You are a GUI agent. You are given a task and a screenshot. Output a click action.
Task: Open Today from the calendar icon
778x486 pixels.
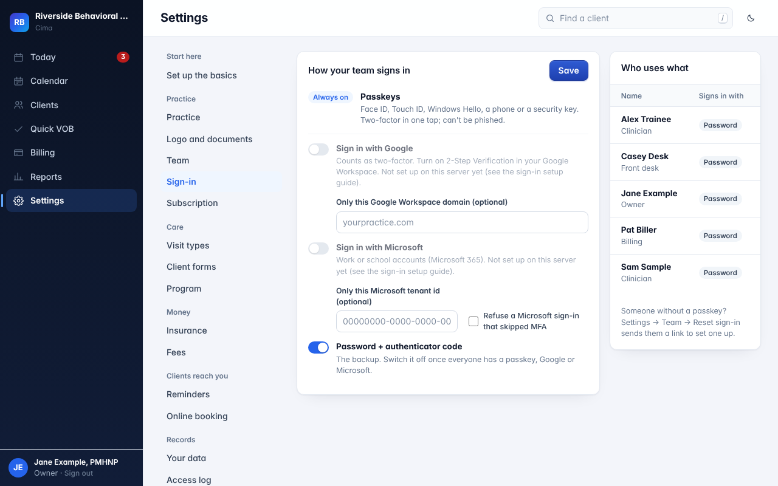18,57
